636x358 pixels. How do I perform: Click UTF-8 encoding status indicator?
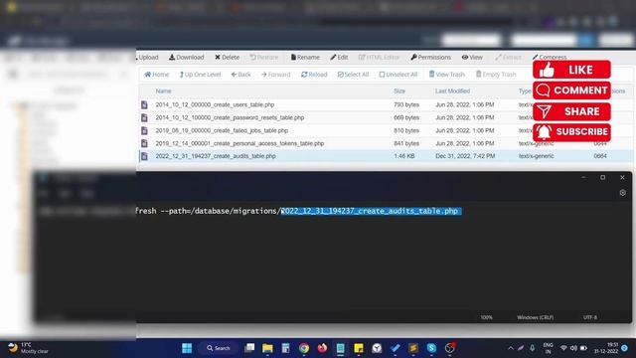[590, 317]
